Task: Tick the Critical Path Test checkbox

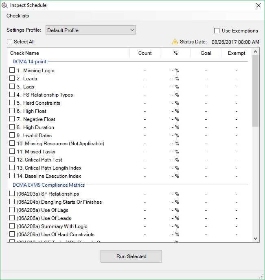Action: pos(12,159)
